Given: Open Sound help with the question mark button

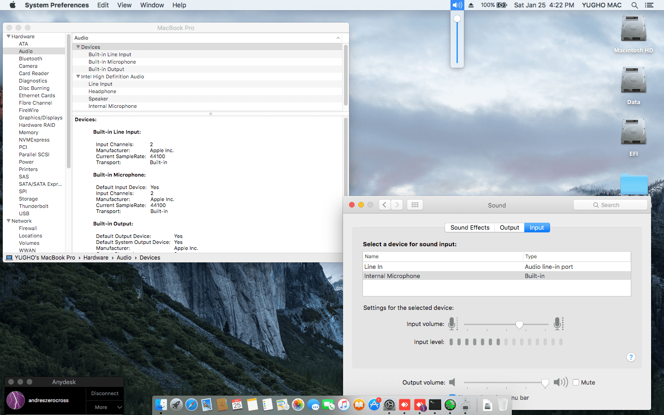Looking at the screenshot, I should tap(631, 357).
